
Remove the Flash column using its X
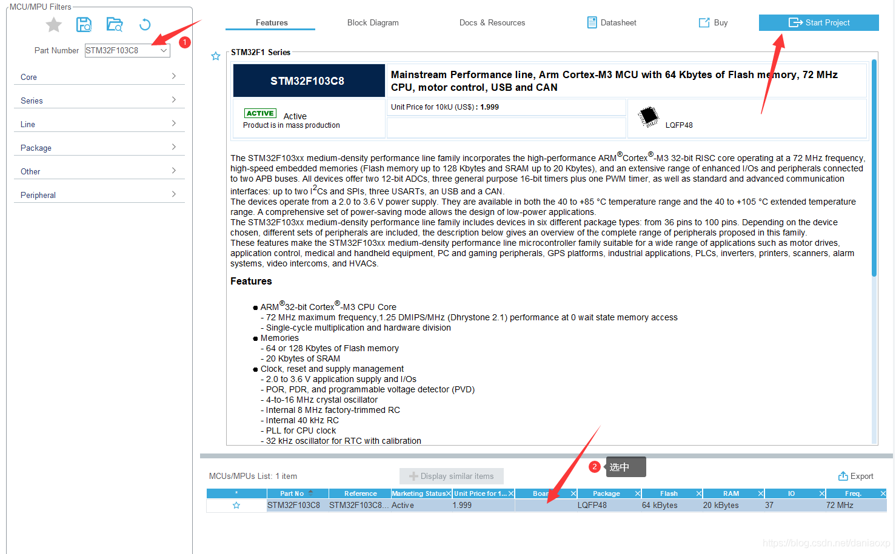(698, 494)
